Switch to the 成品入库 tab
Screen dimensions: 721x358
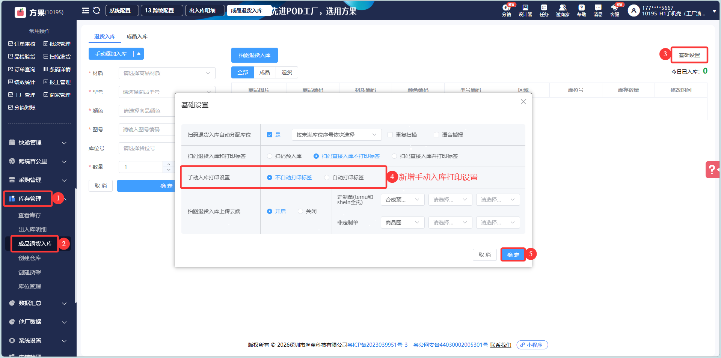(137, 36)
